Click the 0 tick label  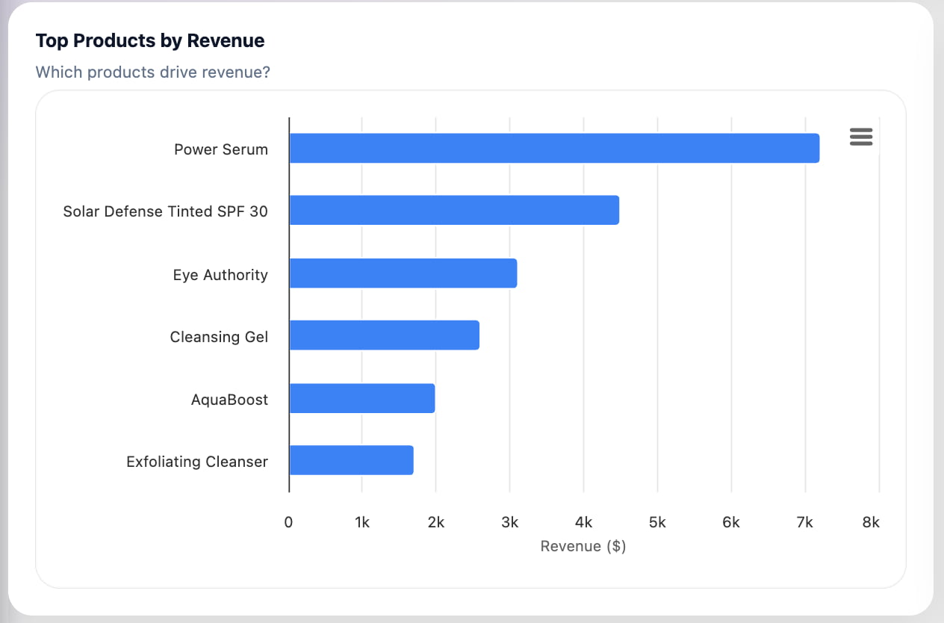[x=288, y=522]
